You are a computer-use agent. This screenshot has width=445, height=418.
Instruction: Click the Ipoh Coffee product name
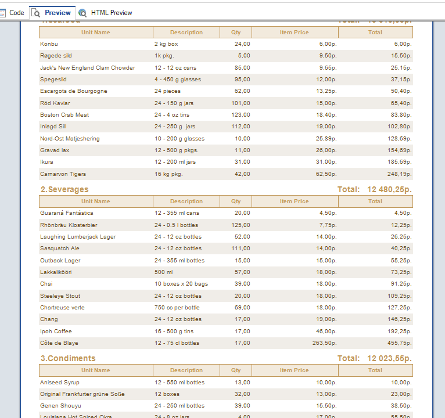tap(56, 331)
